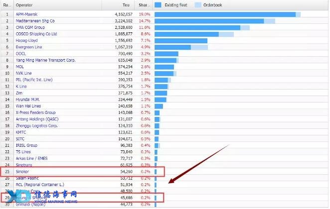Open RCL (Regional Container L.) link

click(40, 185)
